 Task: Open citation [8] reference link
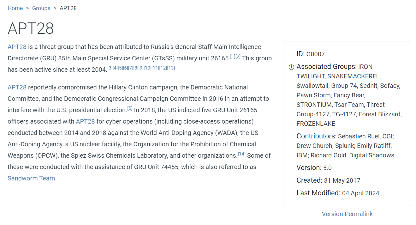pos(136,68)
